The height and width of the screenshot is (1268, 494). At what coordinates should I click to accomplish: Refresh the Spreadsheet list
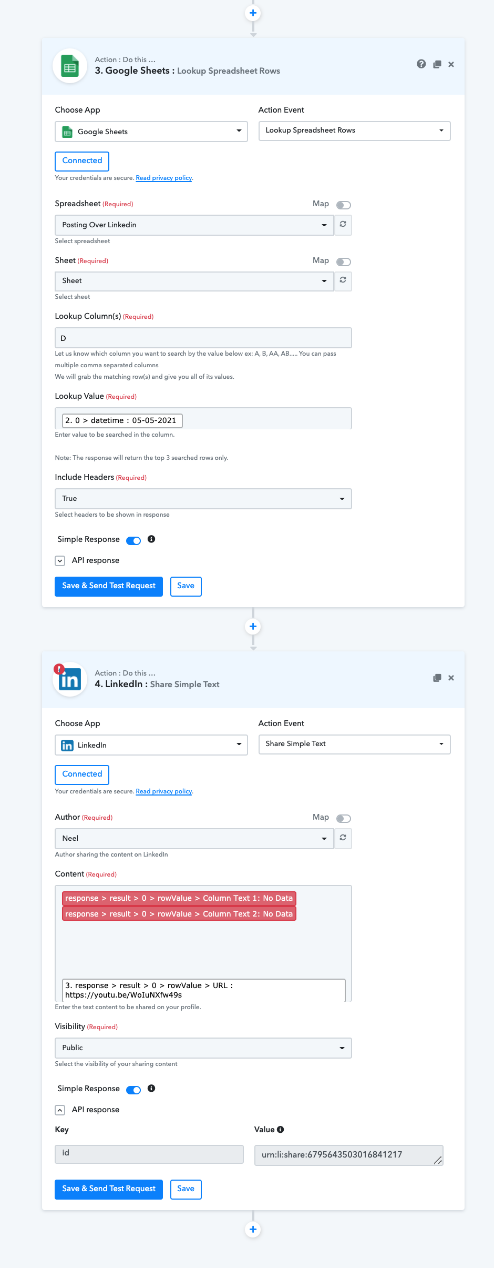(343, 225)
